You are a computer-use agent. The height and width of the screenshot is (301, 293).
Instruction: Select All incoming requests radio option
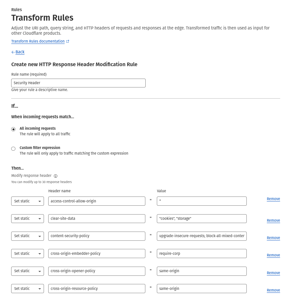pos(13,129)
